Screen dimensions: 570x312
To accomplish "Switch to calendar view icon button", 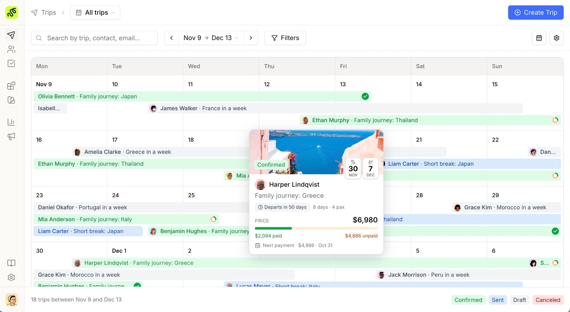I will click(x=539, y=38).
